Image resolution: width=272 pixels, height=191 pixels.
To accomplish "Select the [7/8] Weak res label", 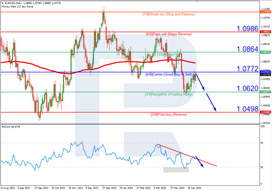I will click(168, 14).
